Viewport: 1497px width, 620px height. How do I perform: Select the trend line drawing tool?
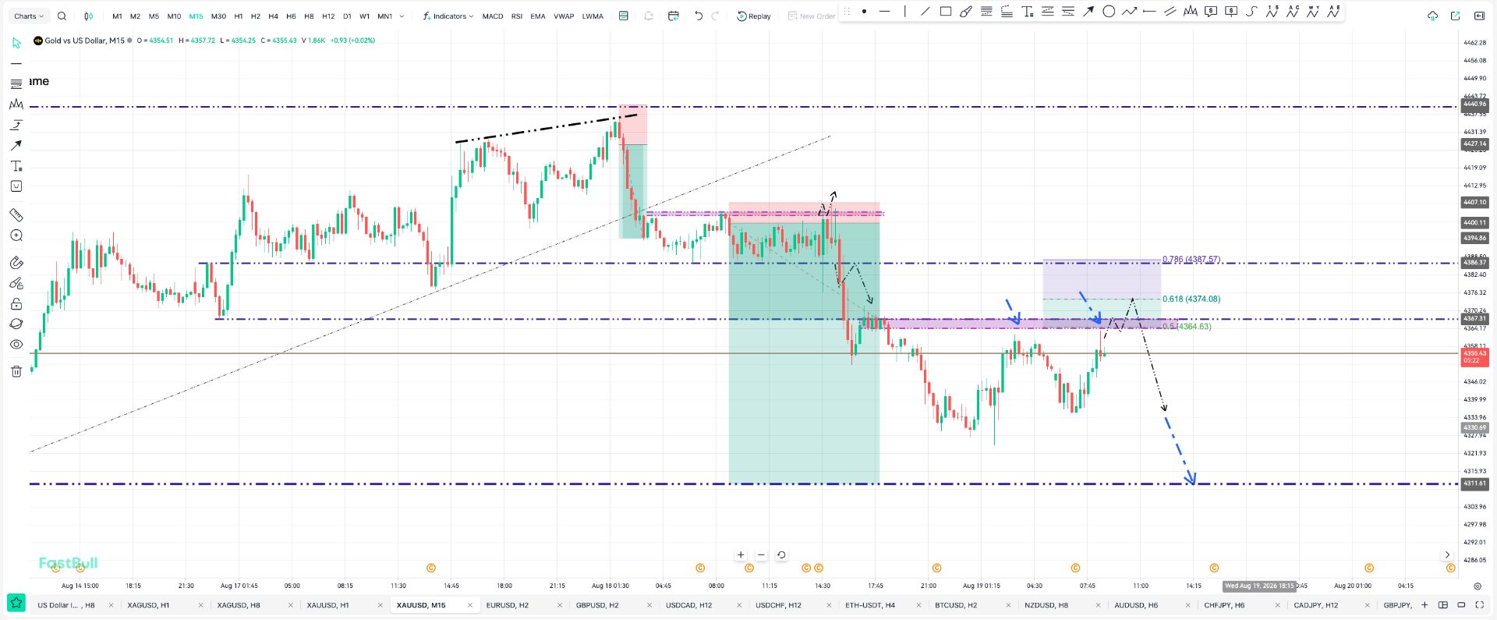pos(925,12)
